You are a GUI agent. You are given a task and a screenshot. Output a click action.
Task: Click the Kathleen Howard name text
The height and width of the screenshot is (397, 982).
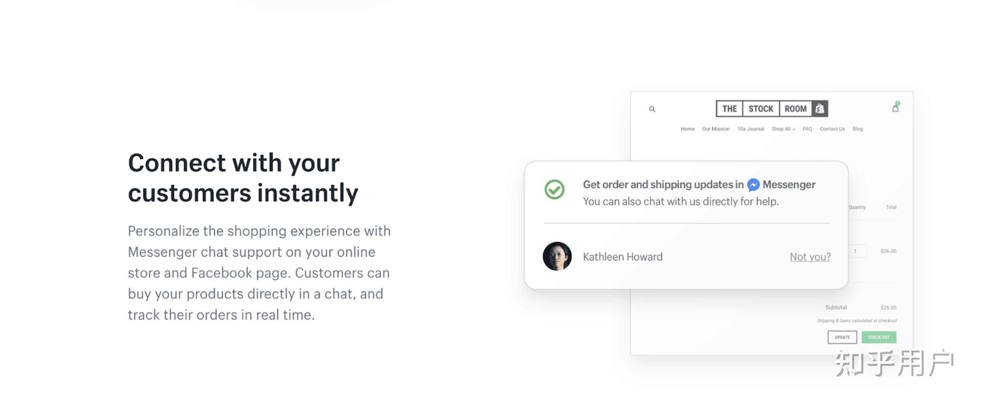coord(622,257)
